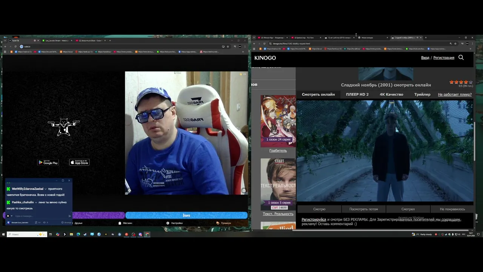This screenshot has width=483, height=272.
Task: Click the Регистрация link in the KINOGO header
Action: (444, 58)
